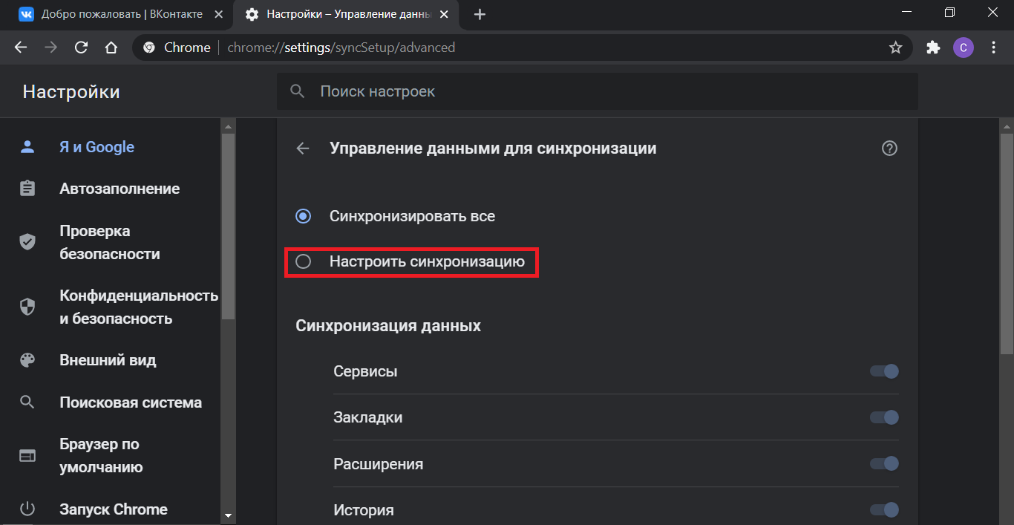Click the shield icon beside Конфиденциальность и безопасность

coord(27,307)
